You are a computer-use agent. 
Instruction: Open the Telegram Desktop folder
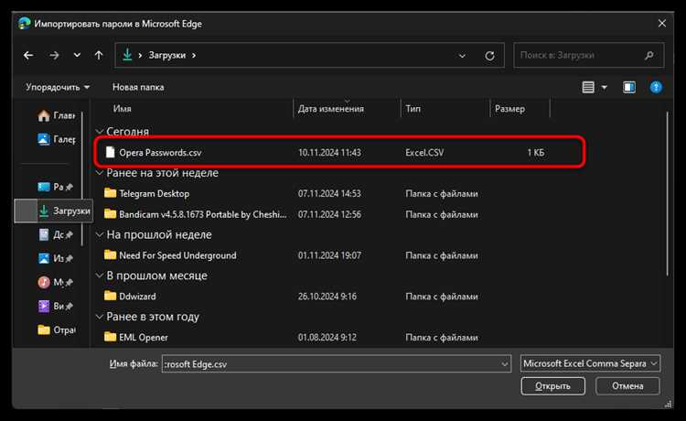coord(154,193)
